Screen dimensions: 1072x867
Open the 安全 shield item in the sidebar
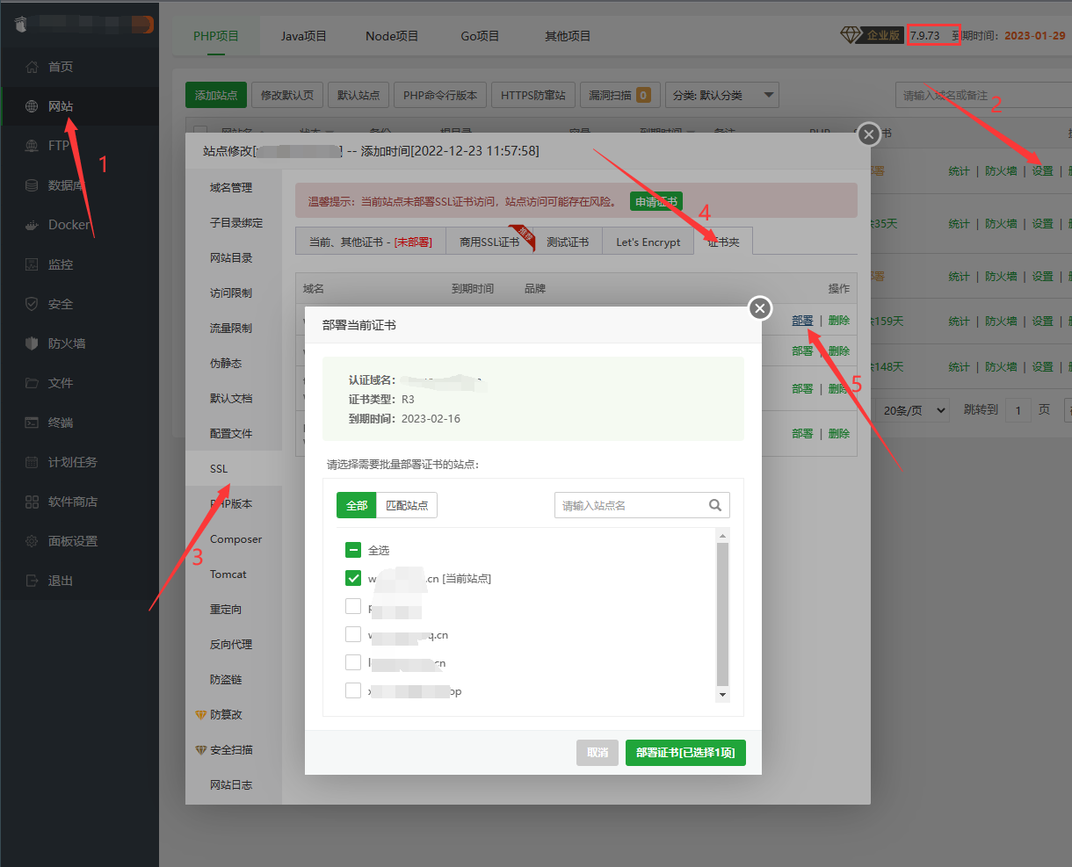click(79, 304)
